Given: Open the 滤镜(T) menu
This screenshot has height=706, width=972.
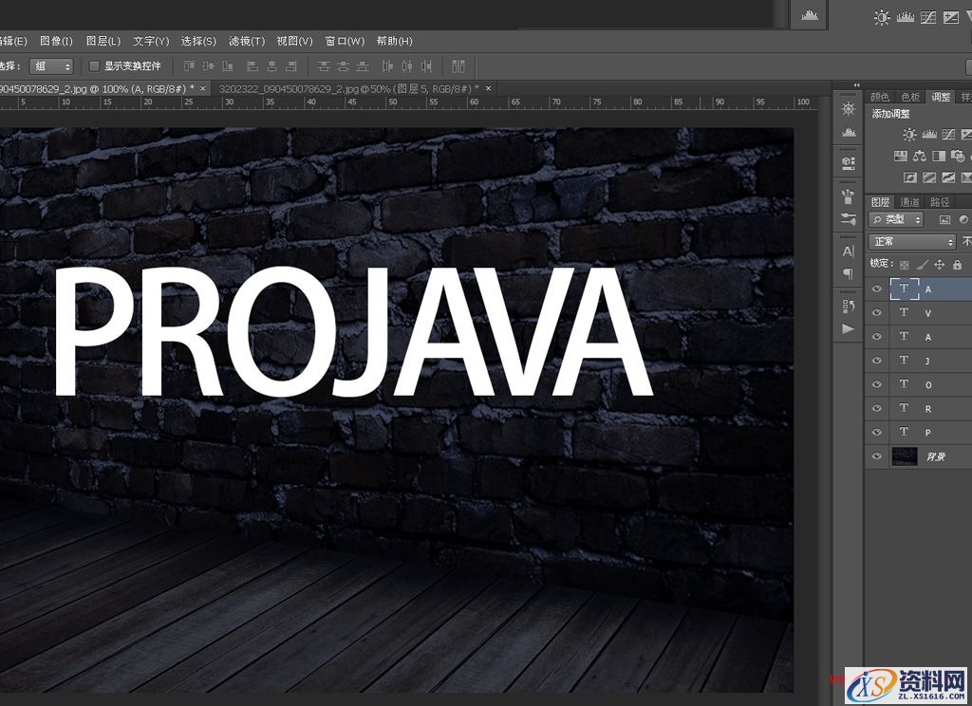Looking at the screenshot, I should coord(247,41).
